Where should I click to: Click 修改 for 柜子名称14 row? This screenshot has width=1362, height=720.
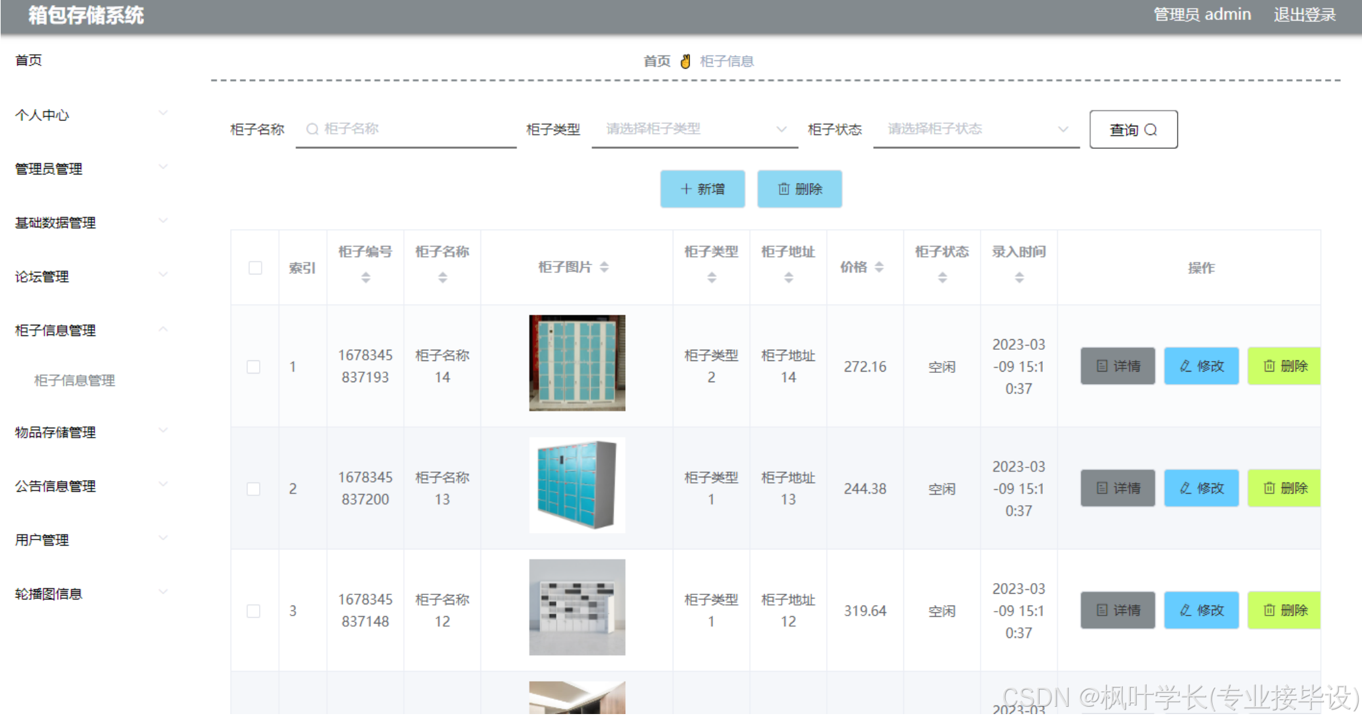(x=1201, y=366)
